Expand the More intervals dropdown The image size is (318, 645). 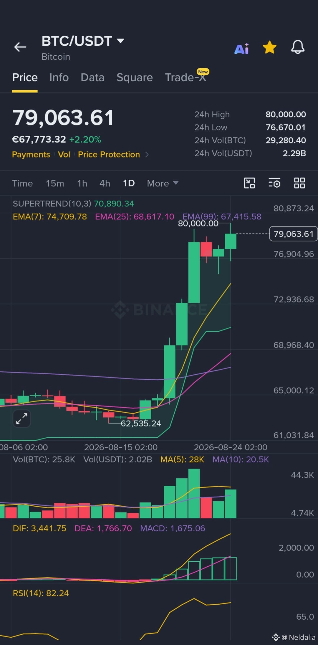(163, 183)
